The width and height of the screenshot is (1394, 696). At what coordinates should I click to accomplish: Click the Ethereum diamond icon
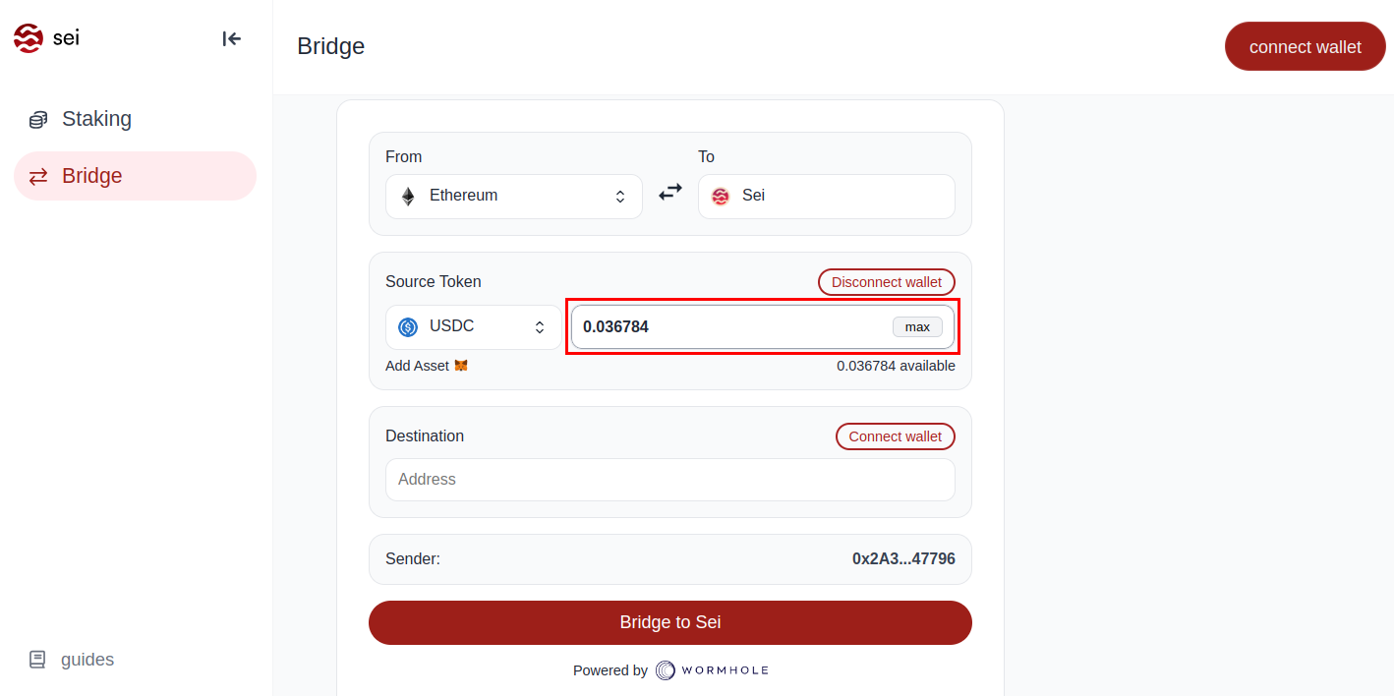pos(408,197)
